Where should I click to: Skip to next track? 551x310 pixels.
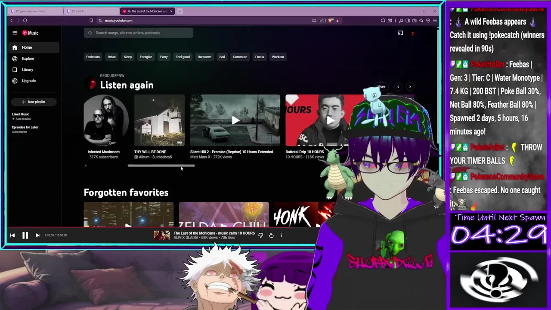point(38,235)
